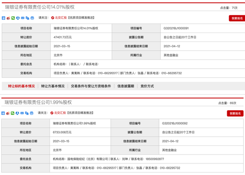Click 我要报名 for the 1.99% equity listing

click(x=235, y=113)
